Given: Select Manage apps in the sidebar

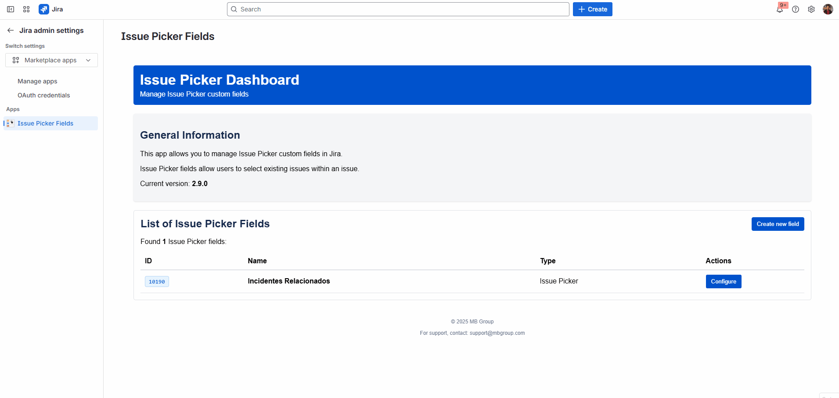Looking at the screenshot, I should (x=37, y=81).
